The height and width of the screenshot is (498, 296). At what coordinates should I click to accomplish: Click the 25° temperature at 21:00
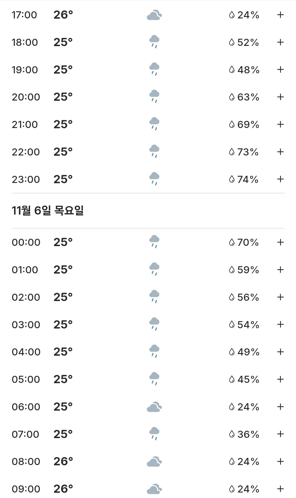click(x=63, y=124)
